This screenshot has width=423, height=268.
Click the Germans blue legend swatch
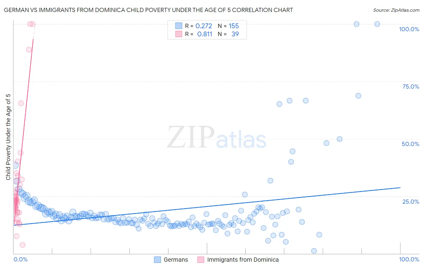point(158,260)
